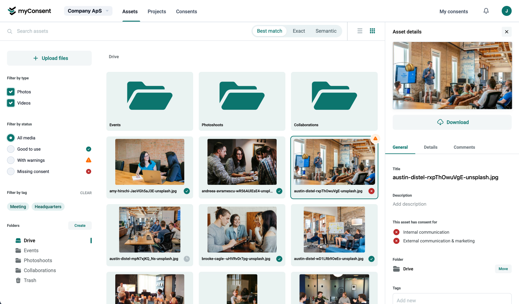Click pending clock status on austin-distel-mpN7xjKQ image
Viewport: 519px width, 304px height.
tap(187, 259)
